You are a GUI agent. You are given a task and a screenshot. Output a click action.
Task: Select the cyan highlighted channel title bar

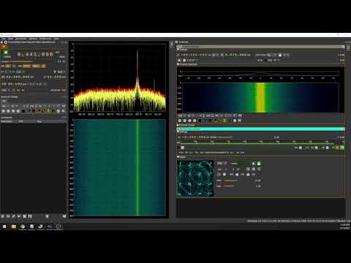tap(261, 129)
